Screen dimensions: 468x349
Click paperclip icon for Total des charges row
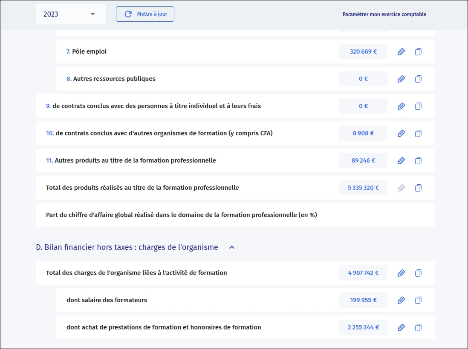coord(401,273)
